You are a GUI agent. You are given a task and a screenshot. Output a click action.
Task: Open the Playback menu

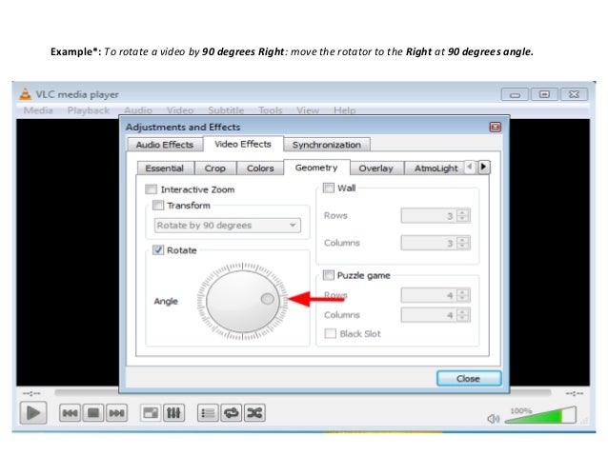coord(89,110)
